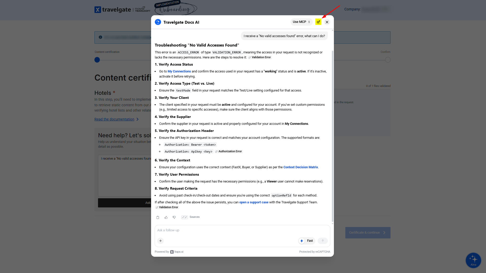Click the "5. Verify the Authorization Header" heading
486x273 pixels.
tap(184, 131)
